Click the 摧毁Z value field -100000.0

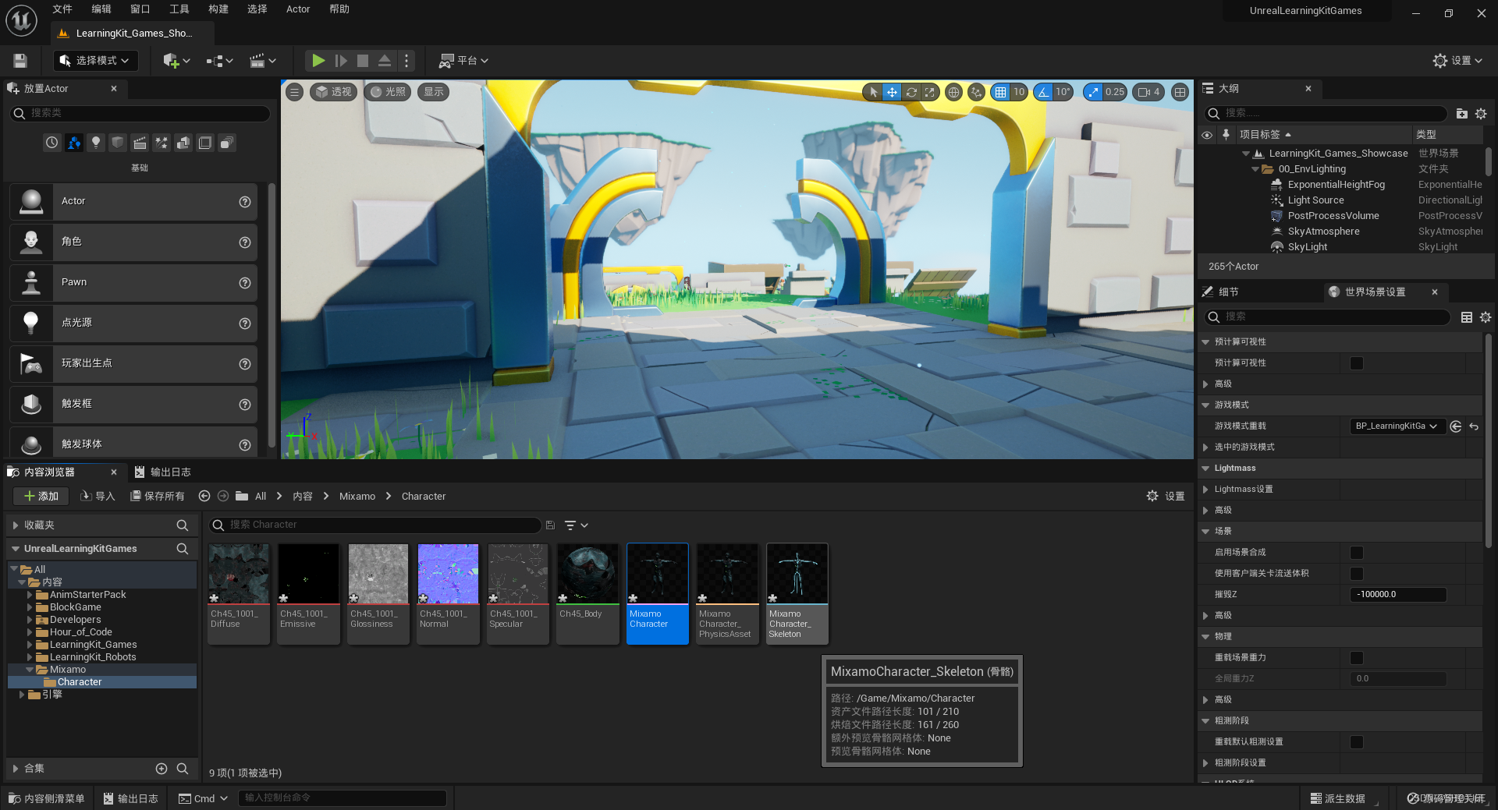tap(1398, 595)
